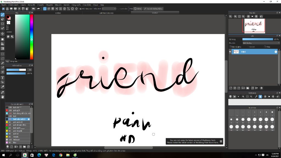The width and height of the screenshot is (281, 158).
Task: Duplicate layer icon in layer panel
Action: tap(252, 88)
